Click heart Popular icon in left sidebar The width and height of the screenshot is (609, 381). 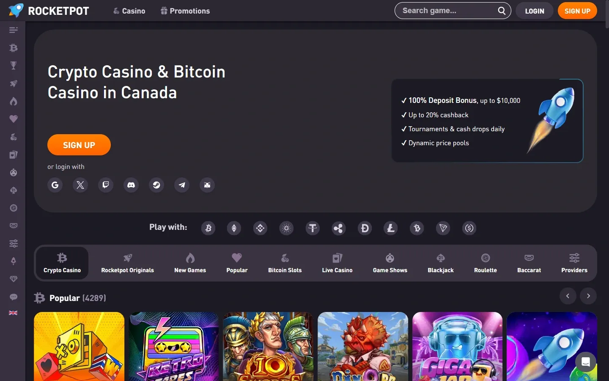tap(14, 119)
